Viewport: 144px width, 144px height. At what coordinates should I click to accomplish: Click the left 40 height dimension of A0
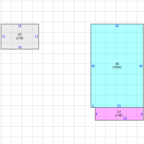(x=93, y=66)
